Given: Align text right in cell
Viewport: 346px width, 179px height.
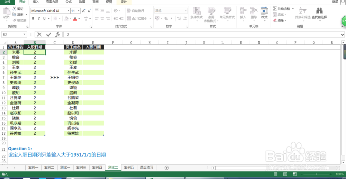Looking at the screenshot, I should pyautogui.click(x=108, y=19).
